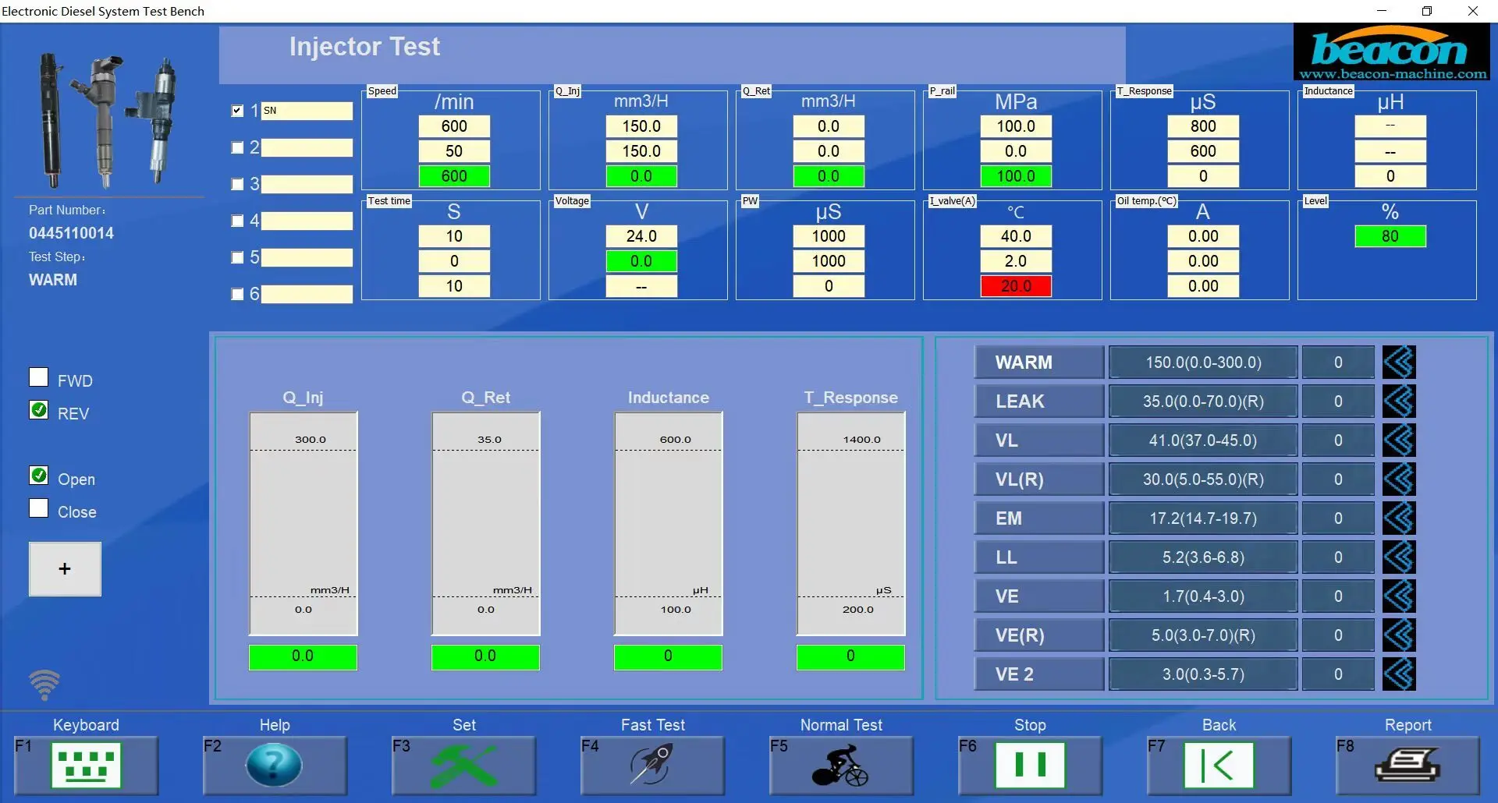1498x803 pixels.
Task: Click the serial field for injector 2
Action: pos(307,147)
